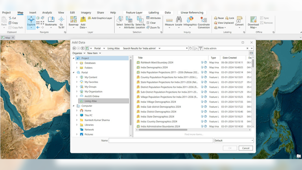Select ArcGIS Online in the tree
Image resolution: width=302 pixels, height=170 pixels.
(92, 96)
